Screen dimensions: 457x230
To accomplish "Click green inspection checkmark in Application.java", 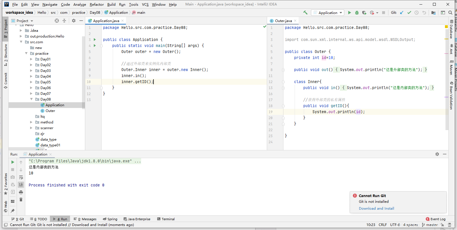I will click(x=265, y=27).
